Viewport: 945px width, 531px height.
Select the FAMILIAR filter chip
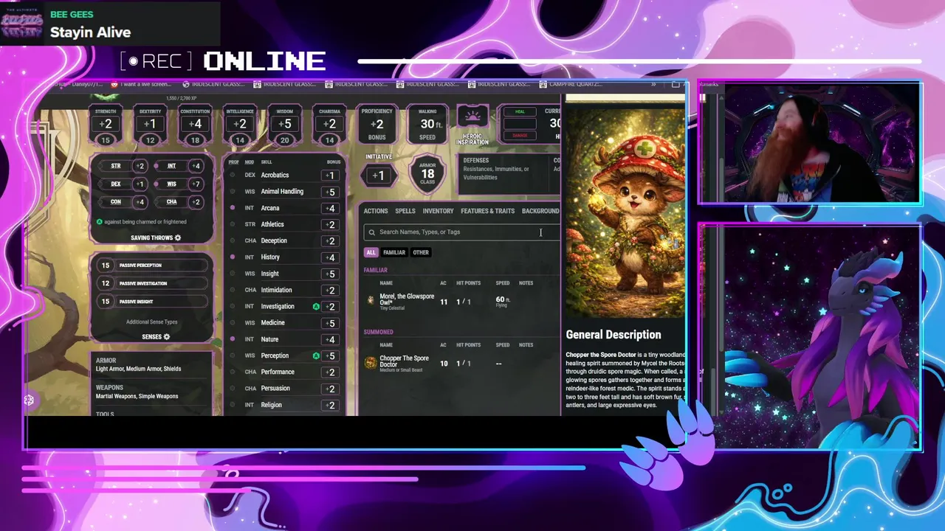click(394, 252)
